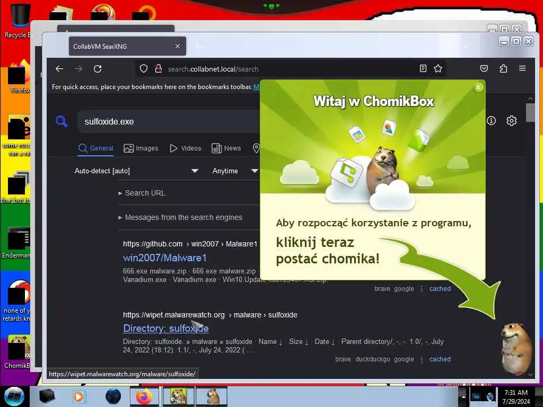Open the Firefox hamburger application menu
This screenshot has height=407, width=543.
point(522,68)
